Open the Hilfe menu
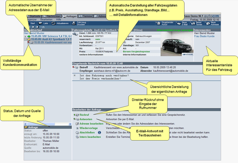 point(59,19)
